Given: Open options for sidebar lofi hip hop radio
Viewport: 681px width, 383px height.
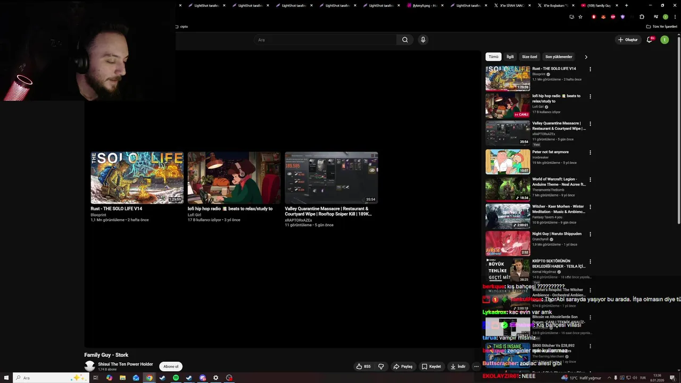Looking at the screenshot, I should 590,96.
